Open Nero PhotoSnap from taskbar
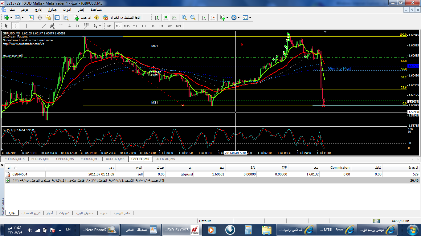 point(100,230)
